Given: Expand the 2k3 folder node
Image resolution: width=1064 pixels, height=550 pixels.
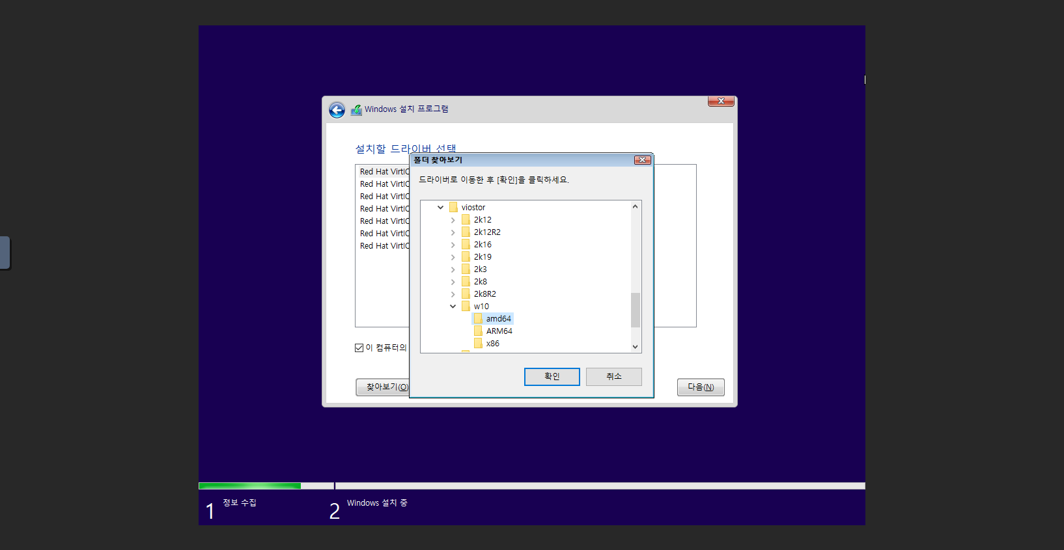Looking at the screenshot, I should [453, 269].
